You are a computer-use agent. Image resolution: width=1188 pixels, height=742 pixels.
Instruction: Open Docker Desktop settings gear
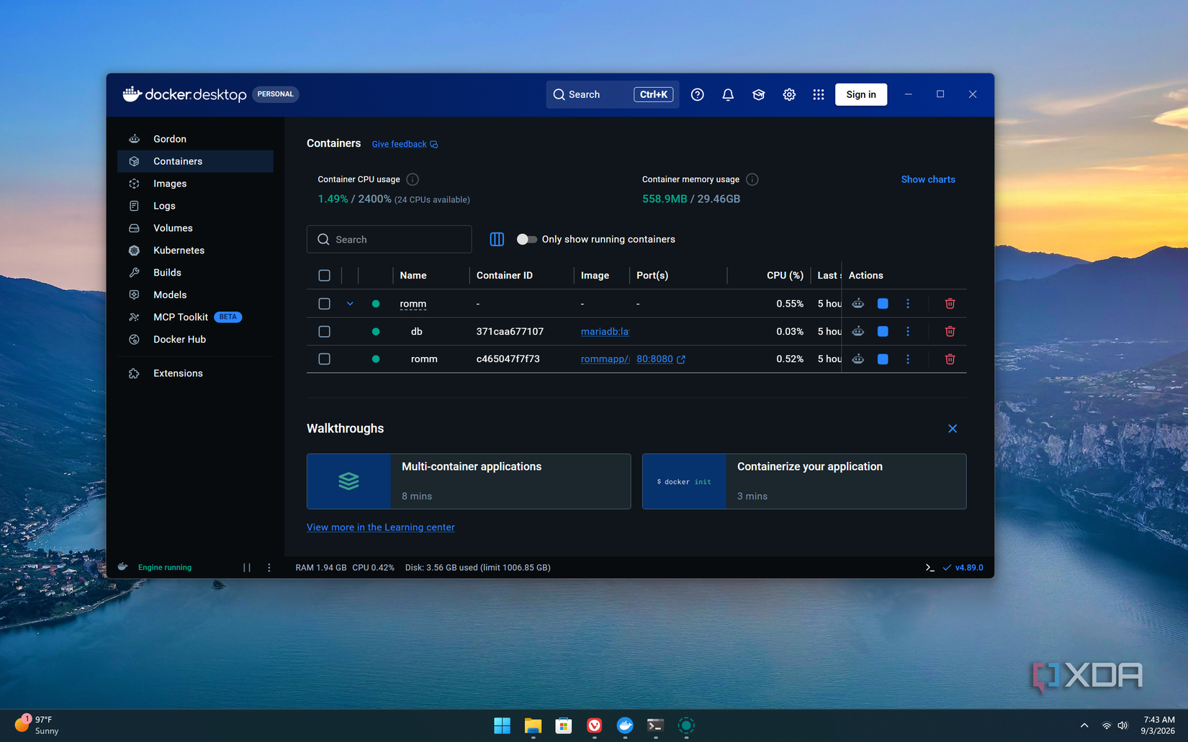point(789,94)
